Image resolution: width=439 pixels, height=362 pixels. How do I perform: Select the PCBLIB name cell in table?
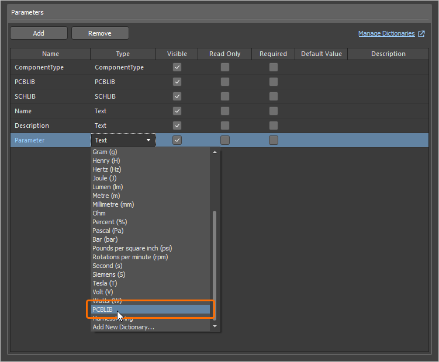click(50, 82)
